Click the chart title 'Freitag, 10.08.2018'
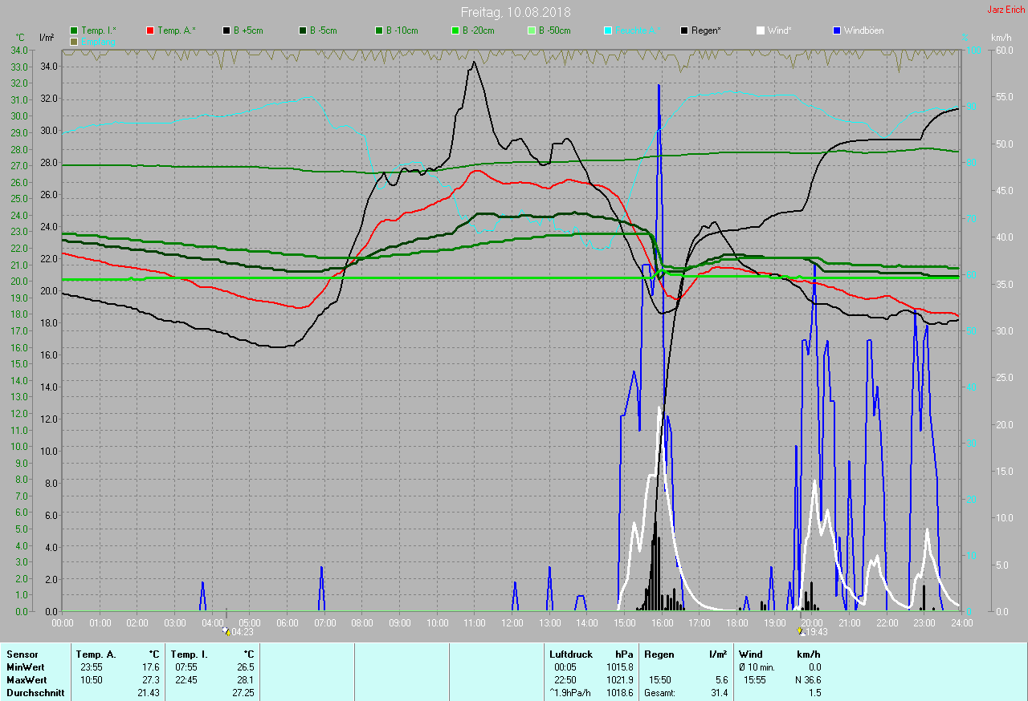Image resolution: width=1028 pixels, height=701 pixels. 514,13
